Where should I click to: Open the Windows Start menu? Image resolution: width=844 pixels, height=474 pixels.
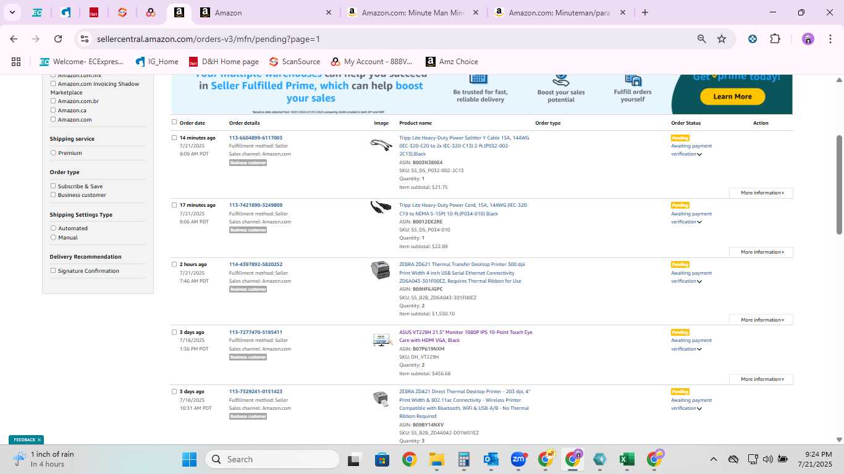coord(189,459)
